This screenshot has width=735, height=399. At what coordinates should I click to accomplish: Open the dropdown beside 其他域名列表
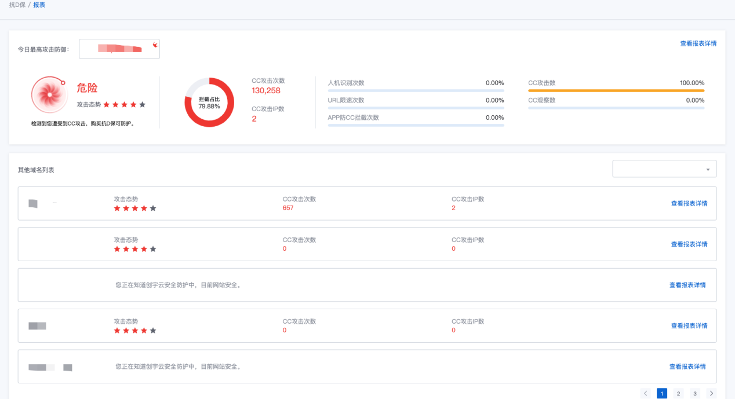point(664,169)
